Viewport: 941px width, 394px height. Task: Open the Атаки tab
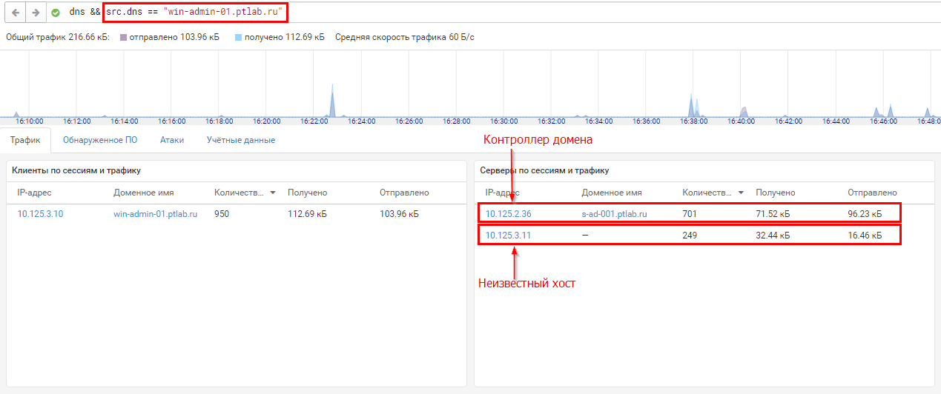(172, 140)
